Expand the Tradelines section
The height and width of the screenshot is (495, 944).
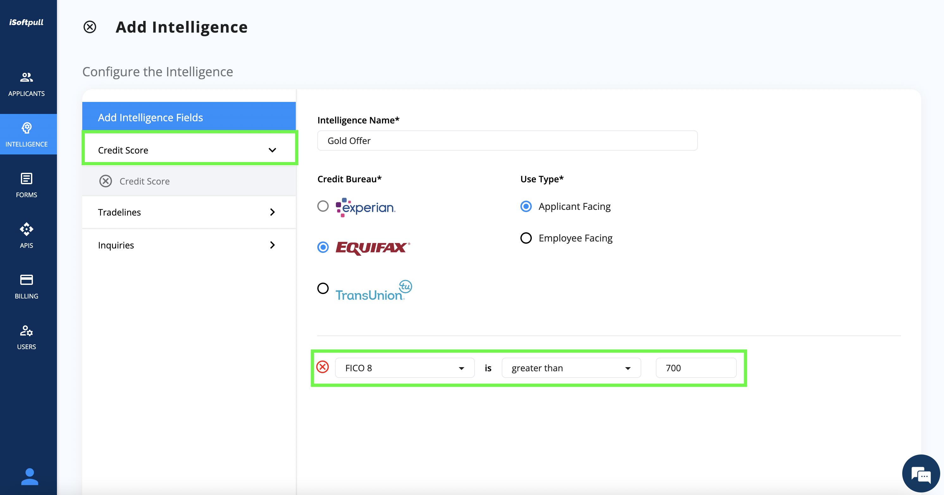(x=189, y=212)
